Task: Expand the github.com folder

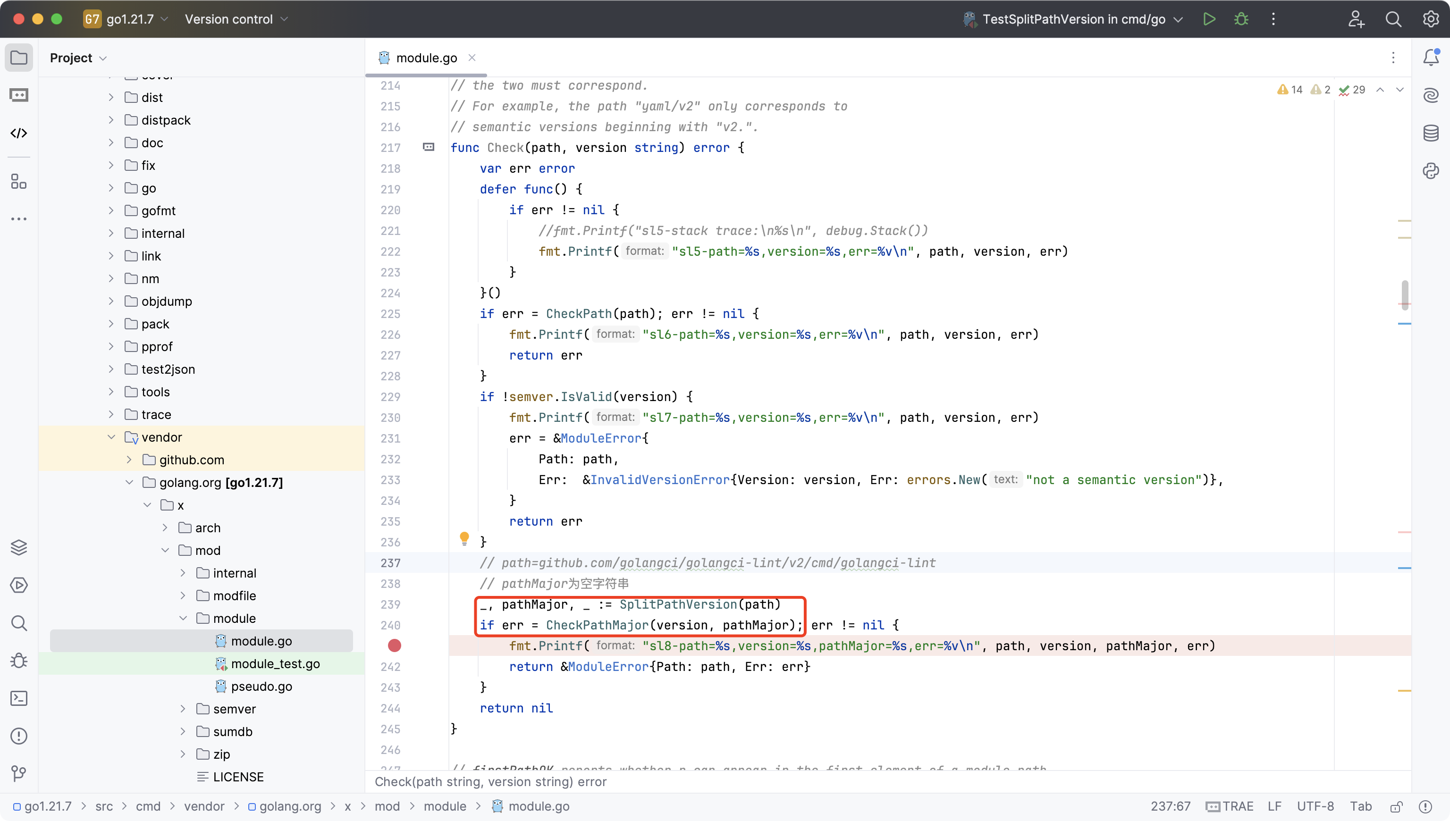Action: pos(129,460)
